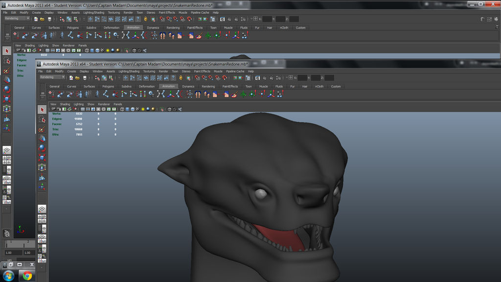Pick the Lasso tool in front window toolbox

pos(42,119)
